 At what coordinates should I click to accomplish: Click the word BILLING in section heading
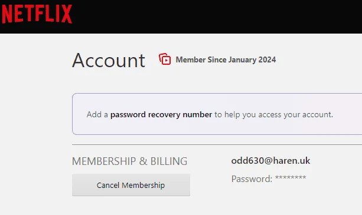click(x=169, y=161)
